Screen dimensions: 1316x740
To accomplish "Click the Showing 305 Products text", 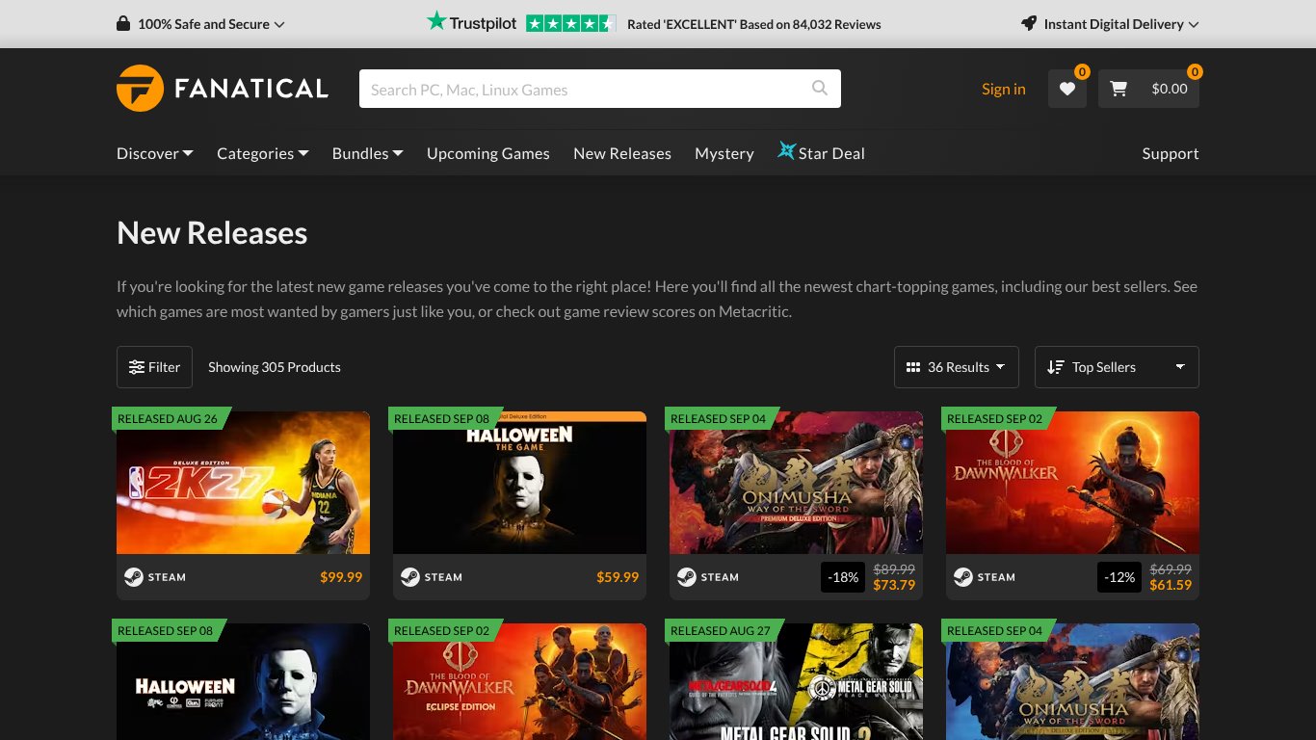I will pos(275,367).
